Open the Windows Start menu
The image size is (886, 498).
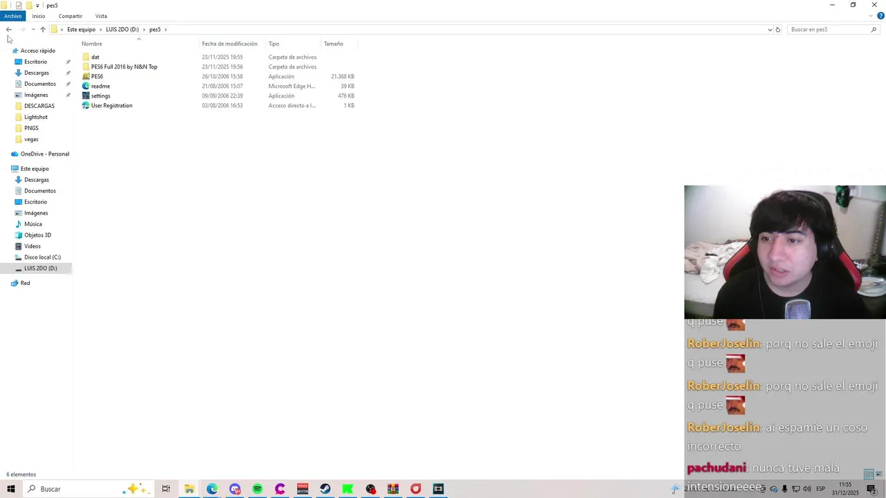click(11, 489)
